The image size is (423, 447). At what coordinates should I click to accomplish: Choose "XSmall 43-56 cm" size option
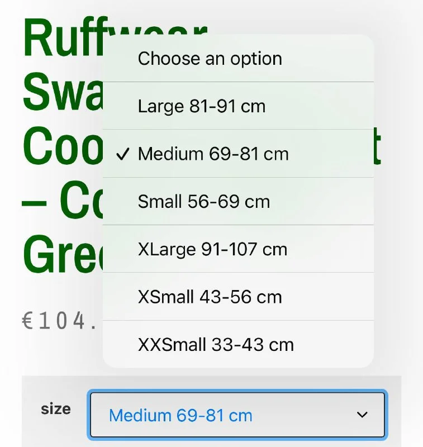pyautogui.click(x=210, y=297)
